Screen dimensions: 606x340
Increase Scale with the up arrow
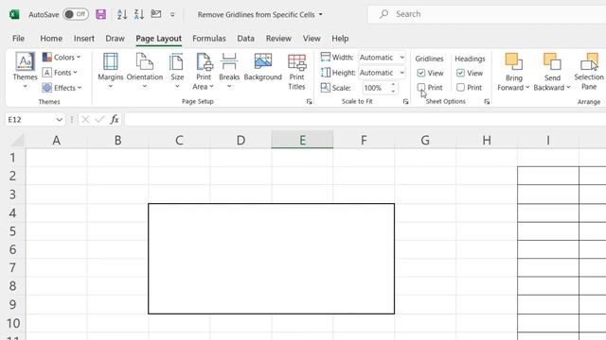tap(393, 85)
